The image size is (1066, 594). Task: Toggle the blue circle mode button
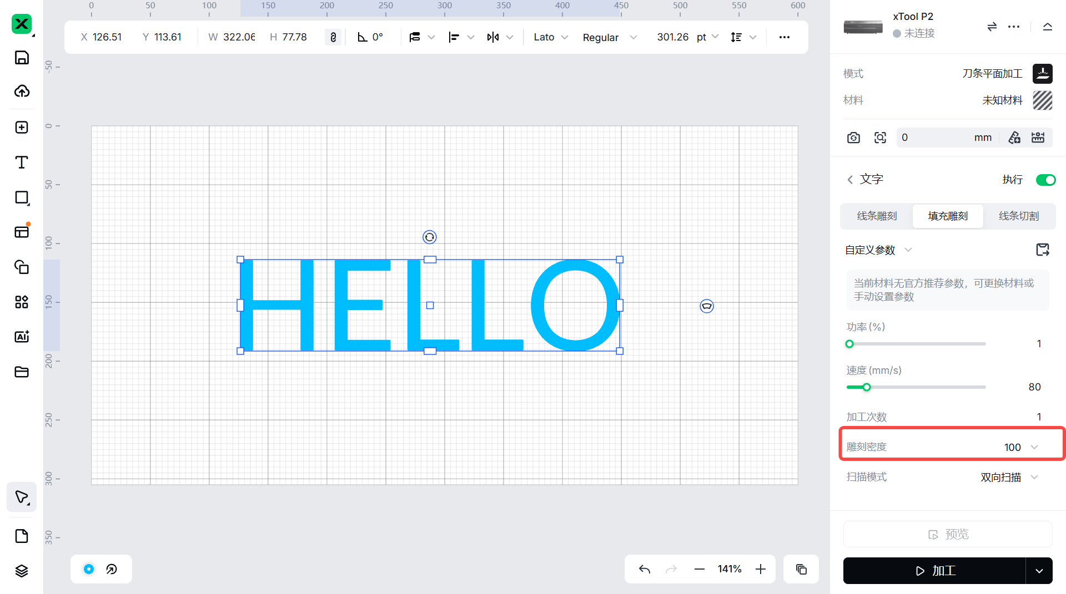[89, 569]
